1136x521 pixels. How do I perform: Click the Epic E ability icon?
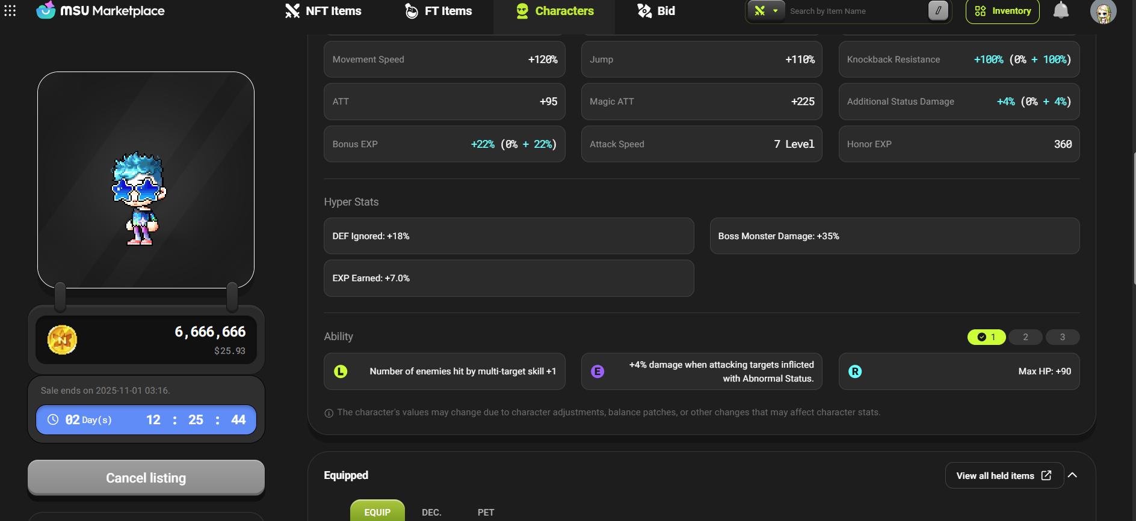pos(597,371)
